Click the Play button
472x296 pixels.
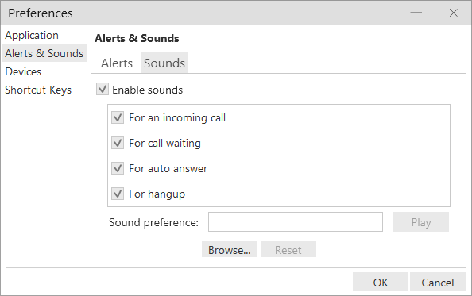pos(421,222)
